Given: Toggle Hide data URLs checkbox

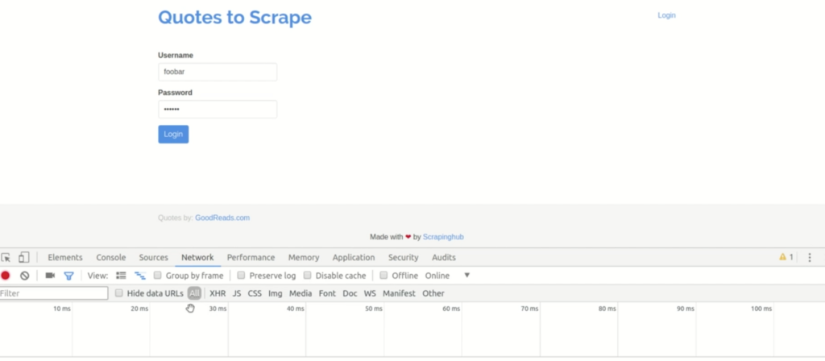Looking at the screenshot, I should (119, 293).
